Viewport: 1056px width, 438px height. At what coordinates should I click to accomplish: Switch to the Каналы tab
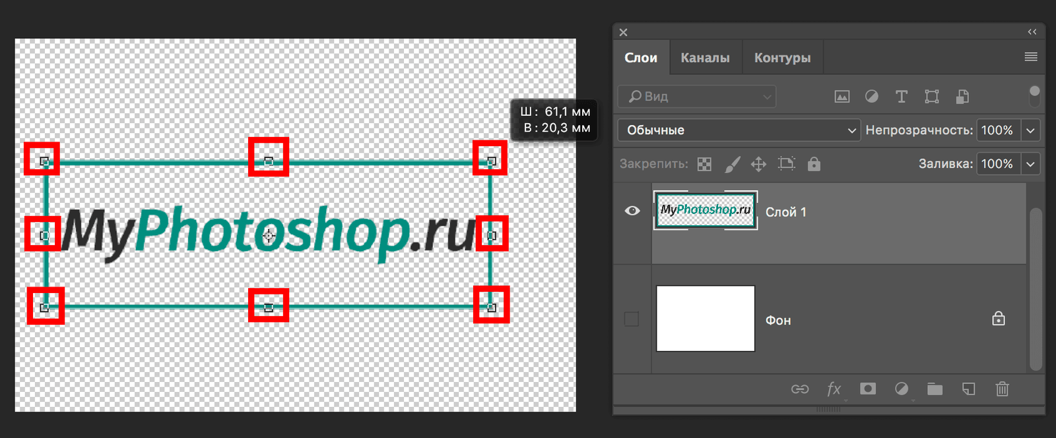coord(705,58)
